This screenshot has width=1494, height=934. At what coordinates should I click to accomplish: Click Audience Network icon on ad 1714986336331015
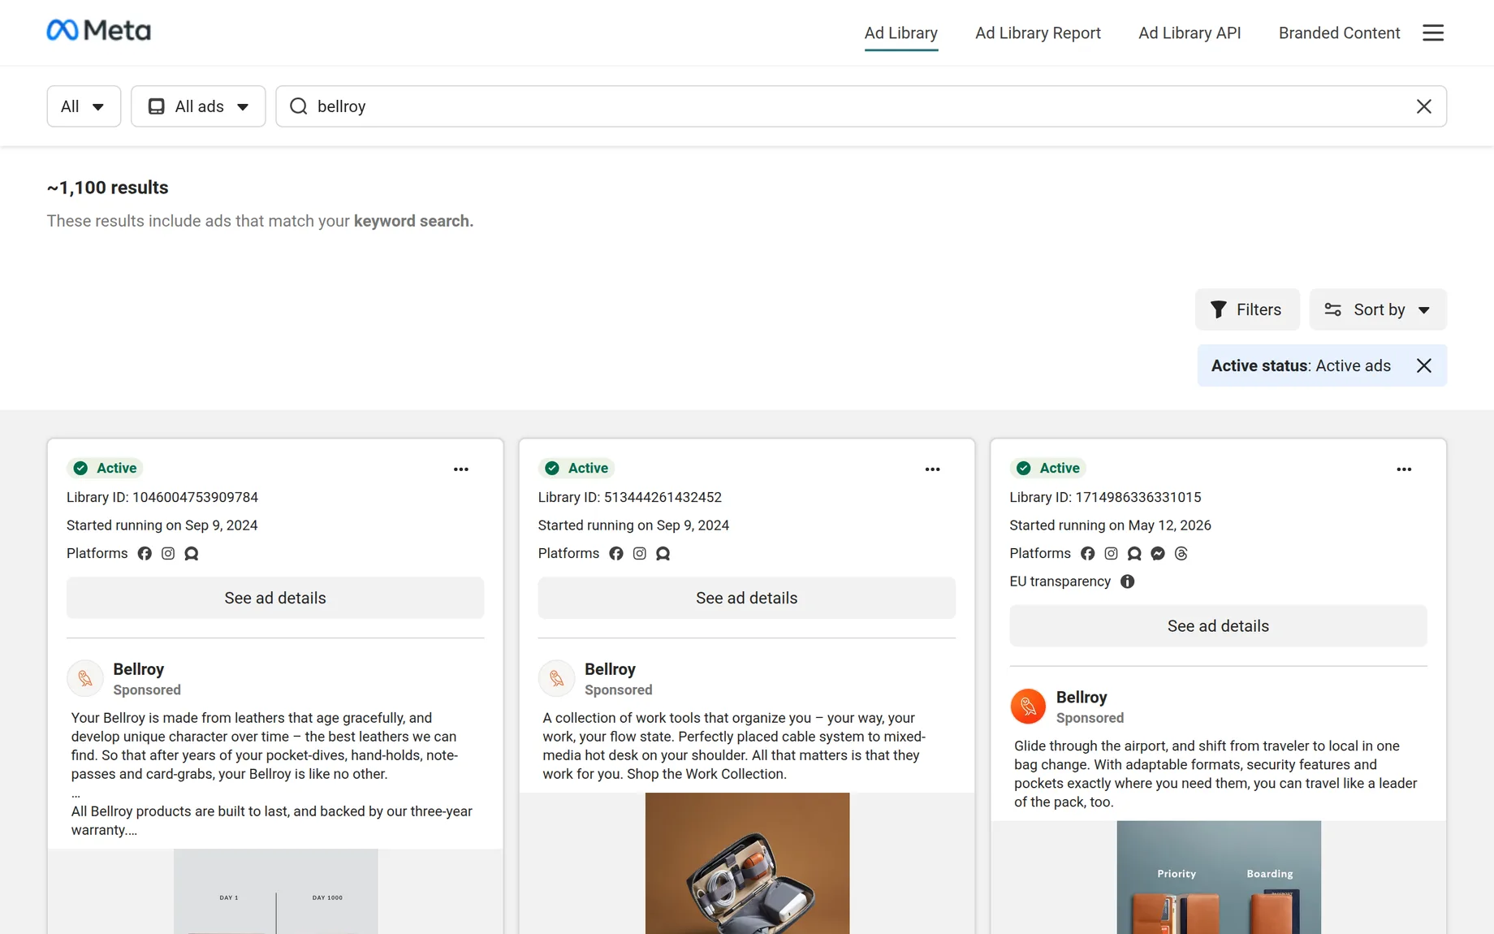(x=1134, y=553)
